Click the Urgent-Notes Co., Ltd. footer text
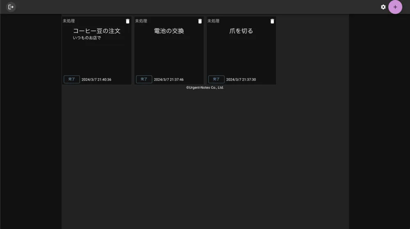This screenshot has width=410, height=229. (205, 88)
